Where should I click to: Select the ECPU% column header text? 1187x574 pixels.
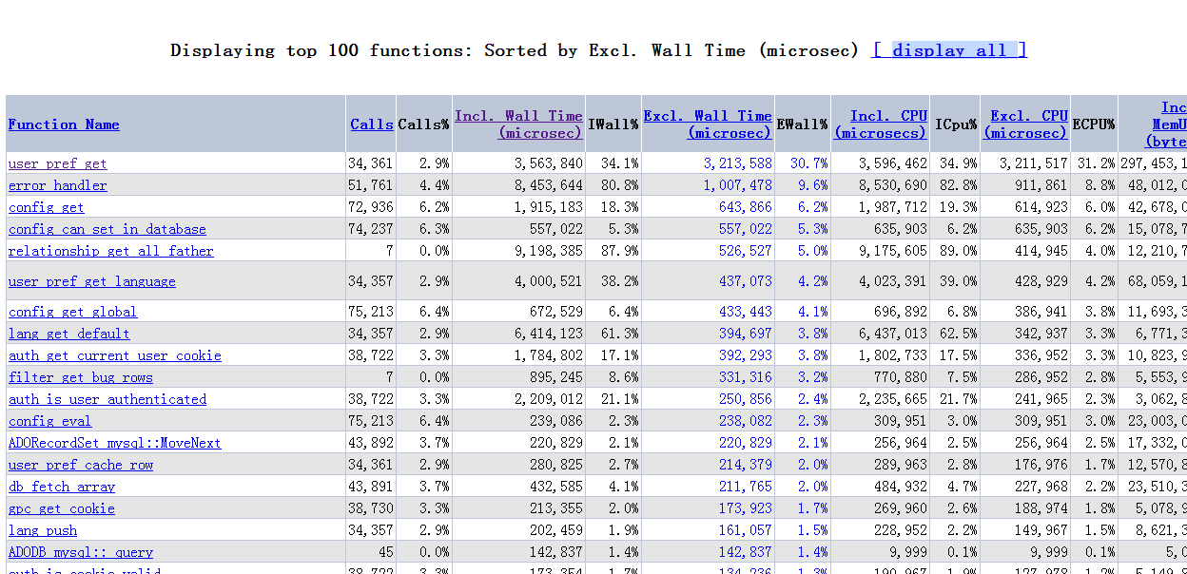click(1094, 124)
